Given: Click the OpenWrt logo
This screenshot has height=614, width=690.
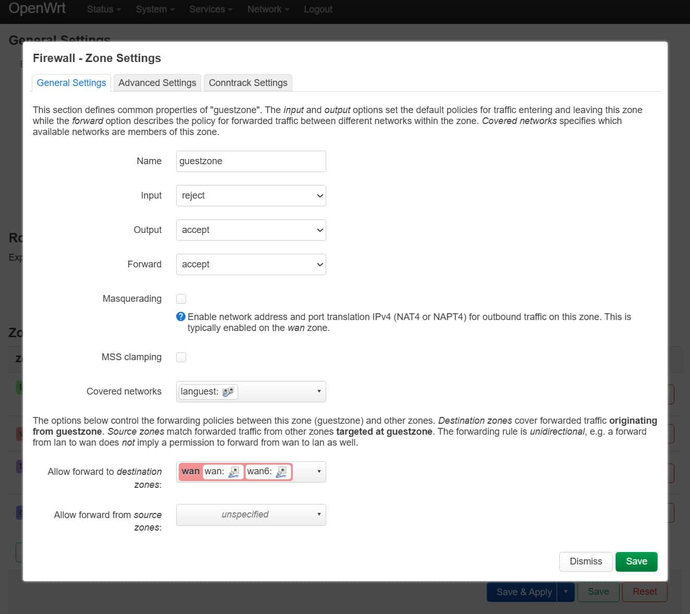Looking at the screenshot, I should point(37,9).
